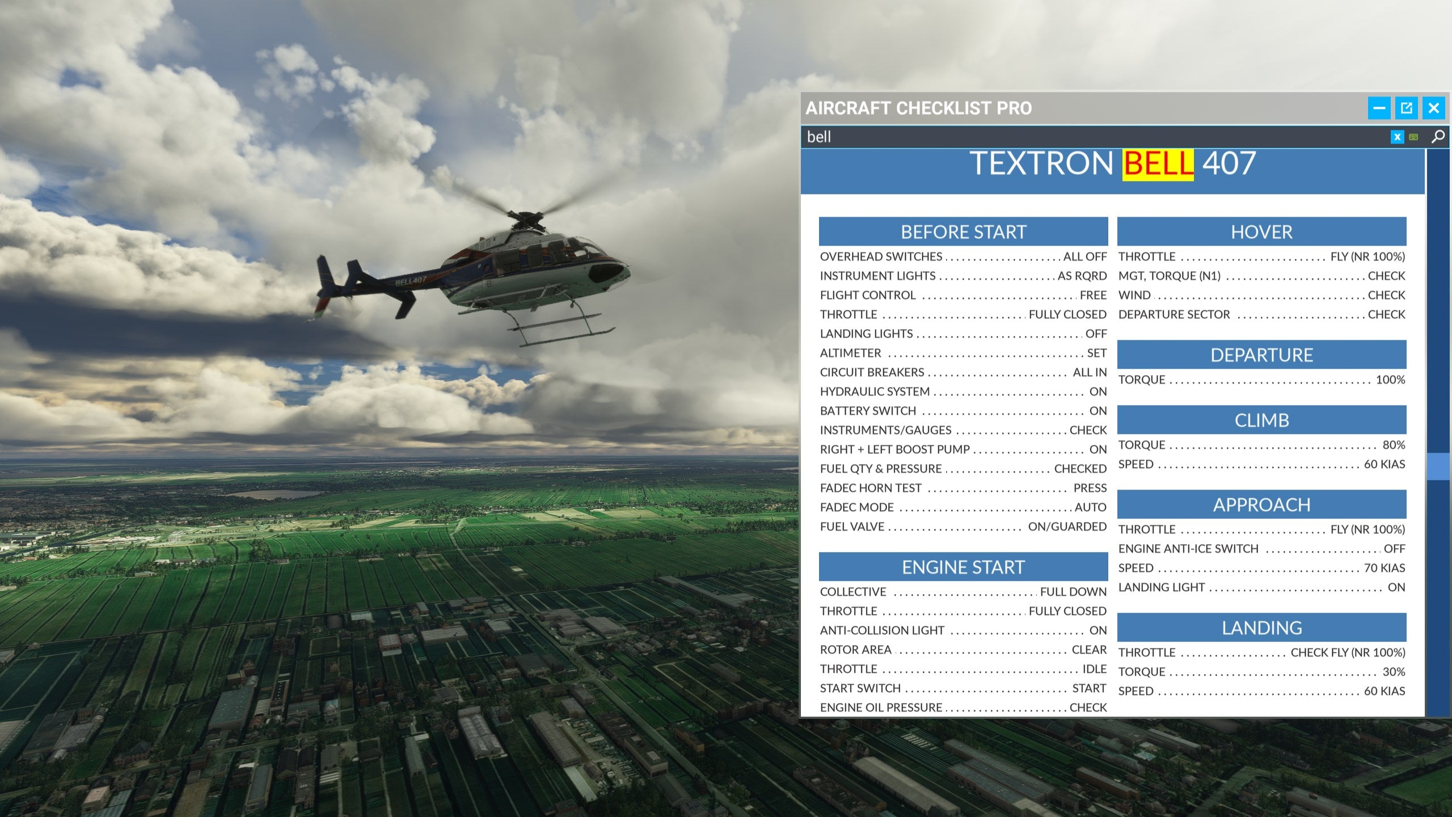Click the highlighted BELL search match

(1157, 165)
